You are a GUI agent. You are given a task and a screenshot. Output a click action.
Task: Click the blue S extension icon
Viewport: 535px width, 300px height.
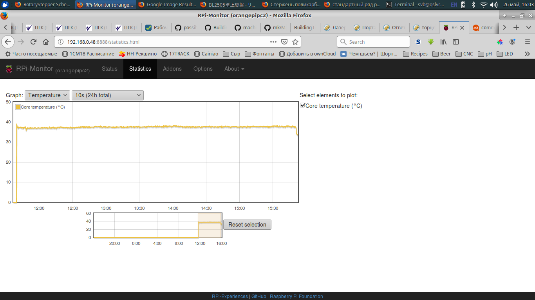(418, 42)
